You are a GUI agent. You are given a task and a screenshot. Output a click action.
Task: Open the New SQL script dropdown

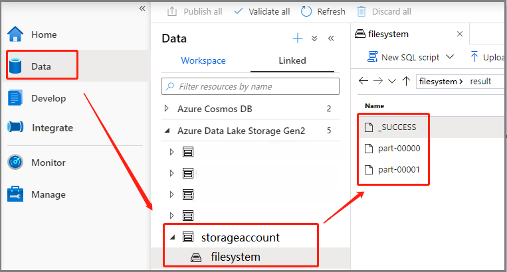point(450,57)
